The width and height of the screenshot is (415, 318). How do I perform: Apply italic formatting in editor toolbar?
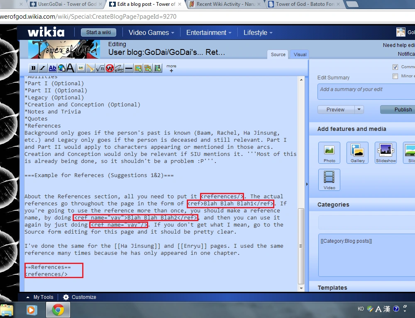click(42, 68)
